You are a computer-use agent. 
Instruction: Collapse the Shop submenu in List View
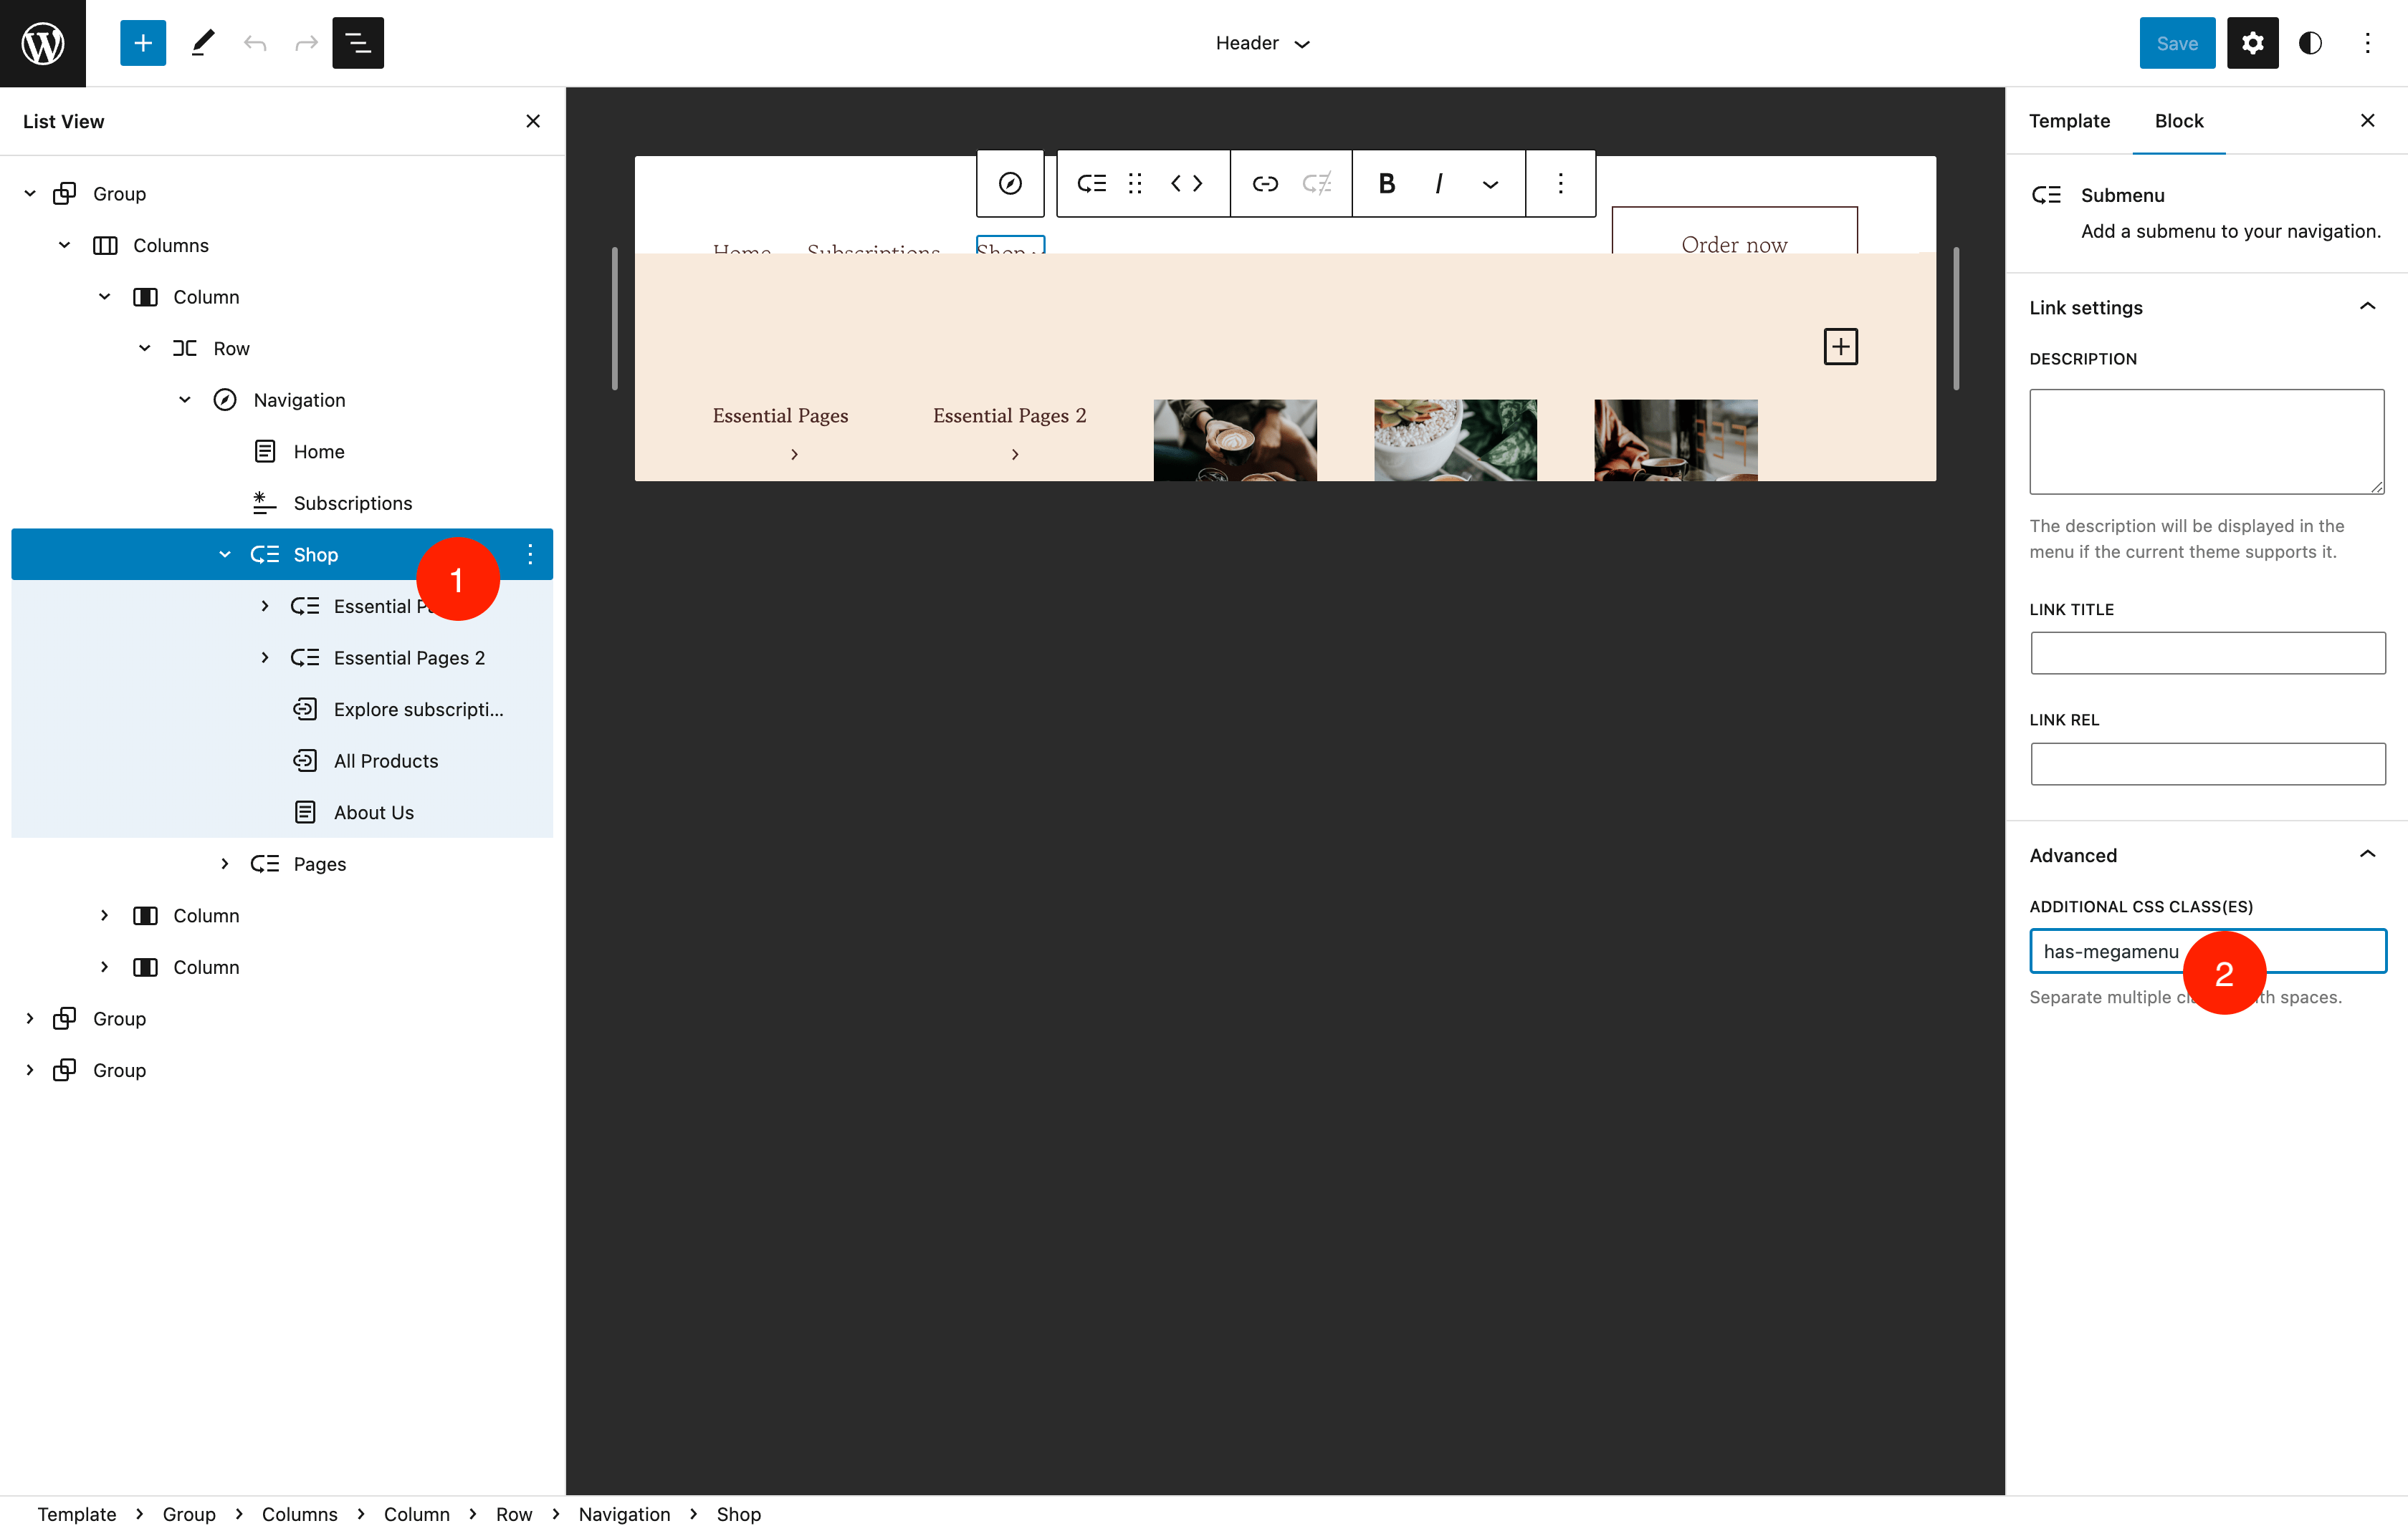pyautogui.click(x=224, y=554)
